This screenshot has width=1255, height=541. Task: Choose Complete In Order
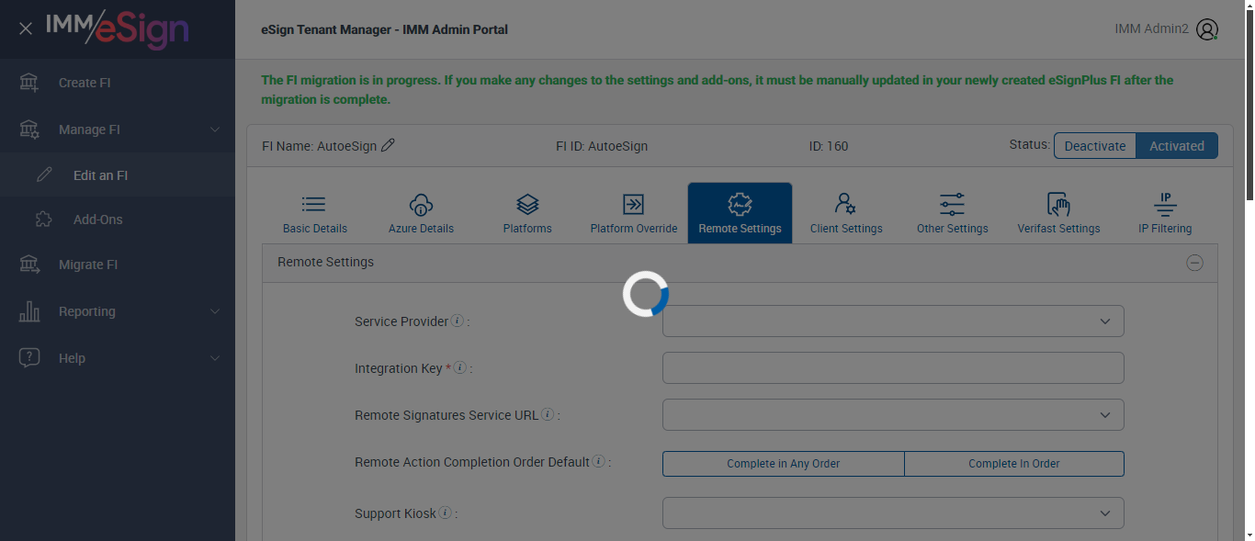1014,464
